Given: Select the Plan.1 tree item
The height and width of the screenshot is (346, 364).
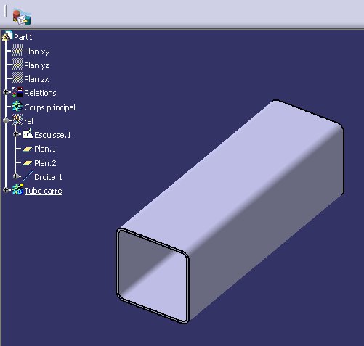Looking at the screenshot, I should [x=39, y=149].
